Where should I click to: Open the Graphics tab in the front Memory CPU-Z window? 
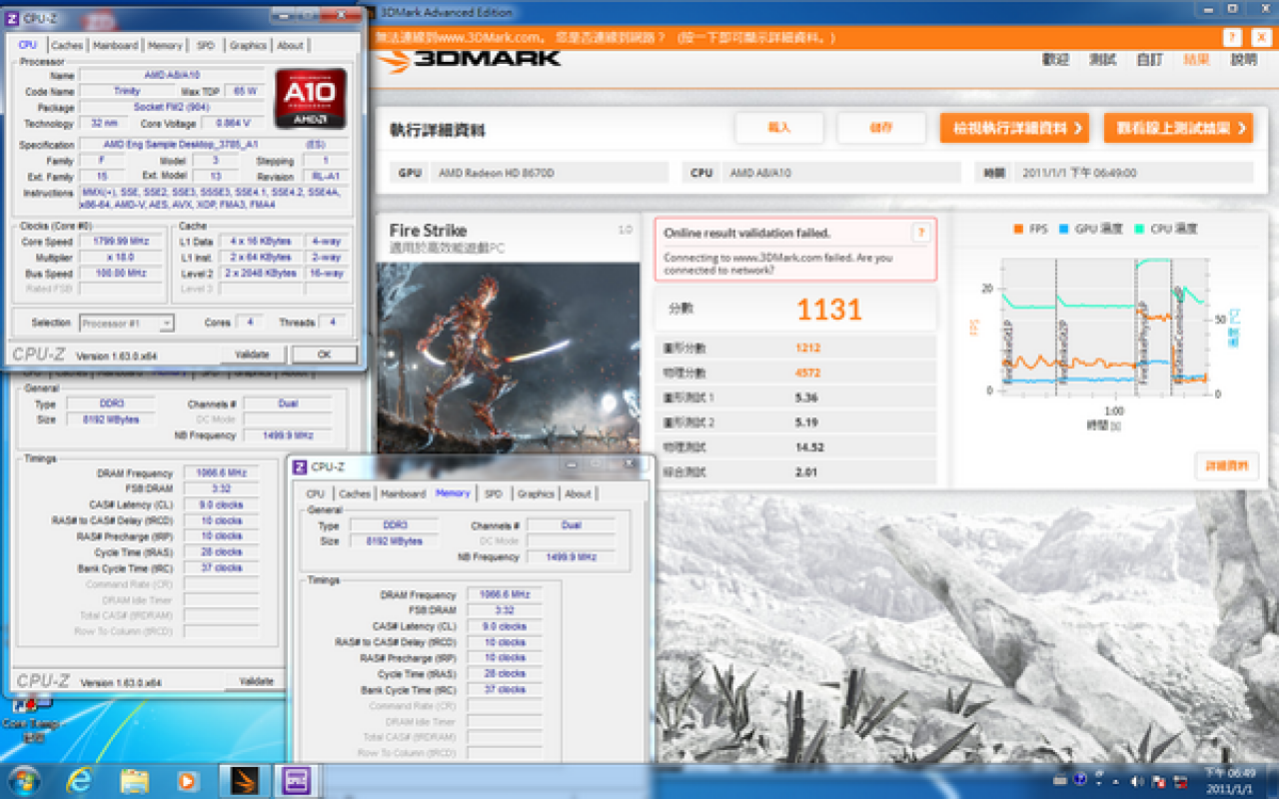pyautogui.click(x=536, y=493)
